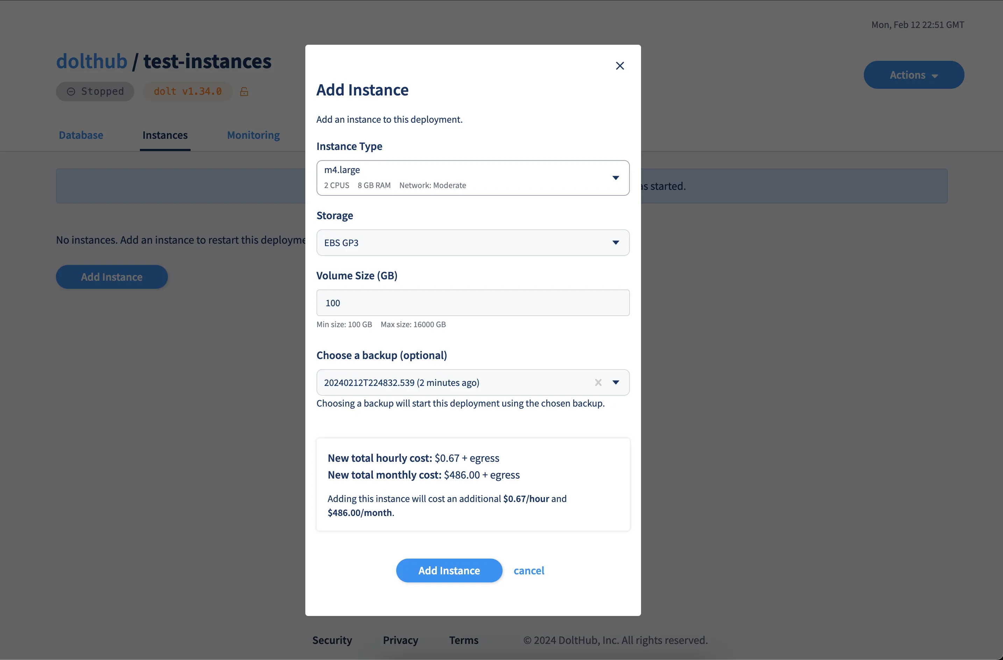Viewport: 1003px width, 660px height.
Task: Open the backup selection dropdown arrow
Action: tap(616, 382)
